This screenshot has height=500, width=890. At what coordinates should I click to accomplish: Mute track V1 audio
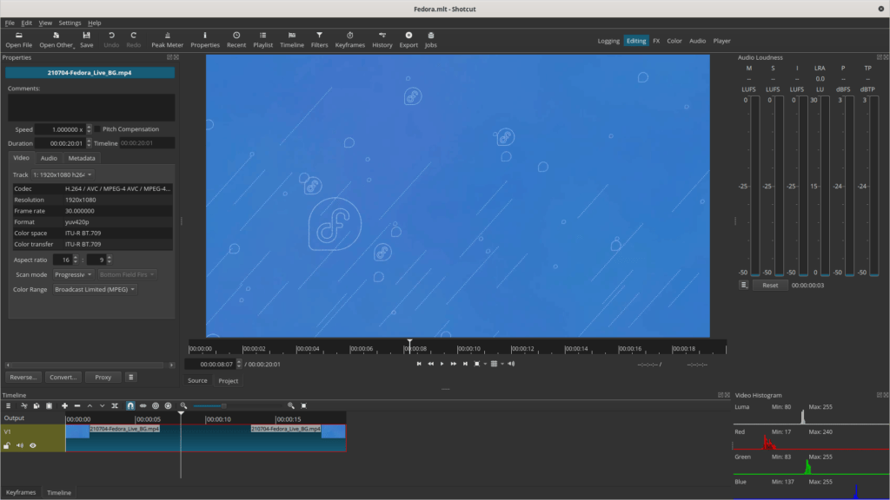(19, 445)
